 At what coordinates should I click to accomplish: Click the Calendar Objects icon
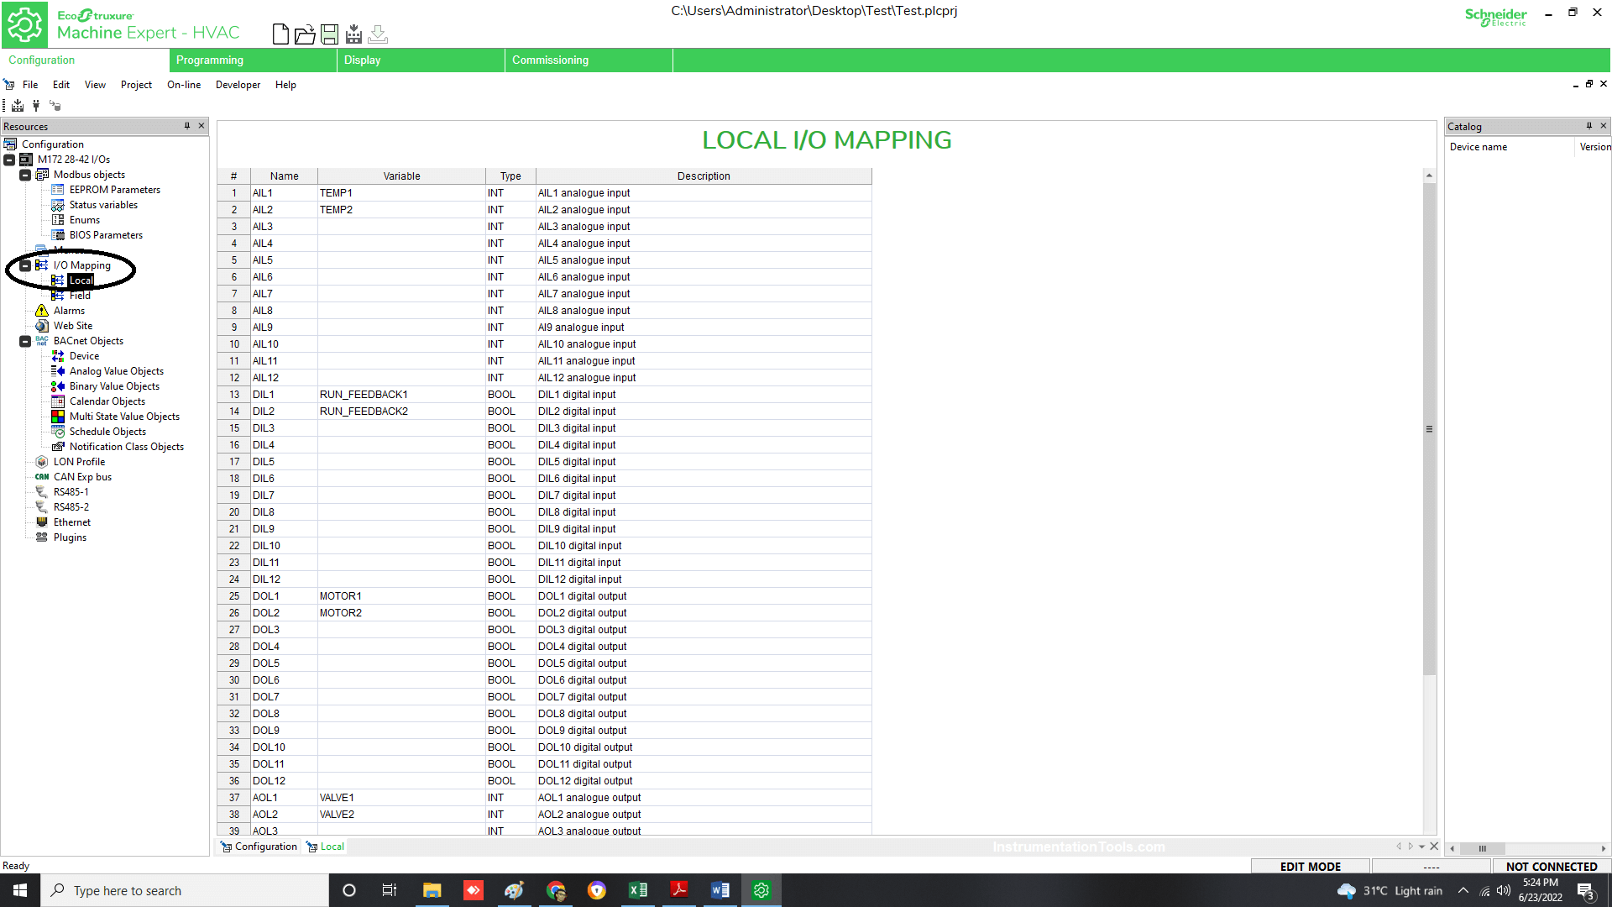click(x=58, y=401)
